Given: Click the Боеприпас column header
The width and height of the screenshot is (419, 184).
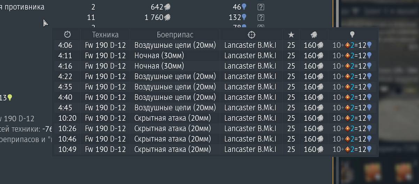Looking at the screenshot, I should click(175, 34).
